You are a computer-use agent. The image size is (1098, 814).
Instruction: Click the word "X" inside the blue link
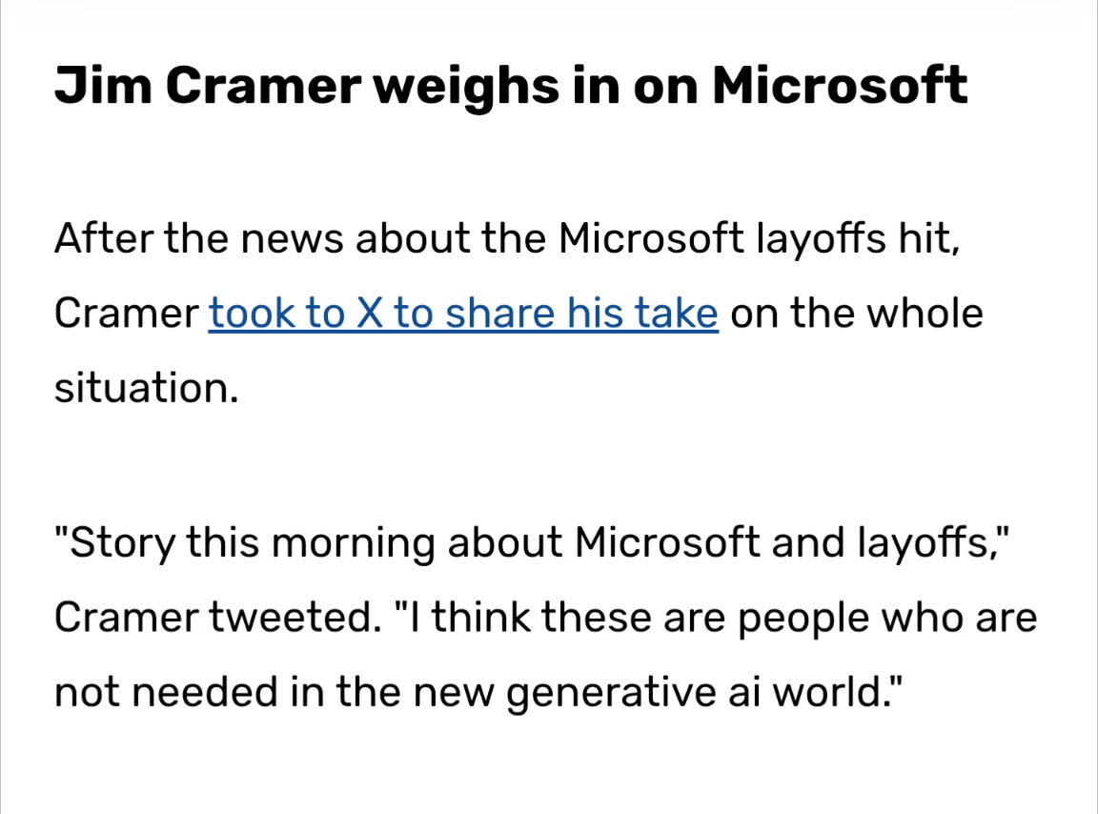click(x=369, y=314)
